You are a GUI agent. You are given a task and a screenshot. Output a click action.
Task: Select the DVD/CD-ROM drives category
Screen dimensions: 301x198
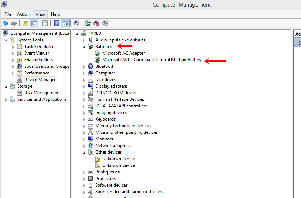[116, 93]
